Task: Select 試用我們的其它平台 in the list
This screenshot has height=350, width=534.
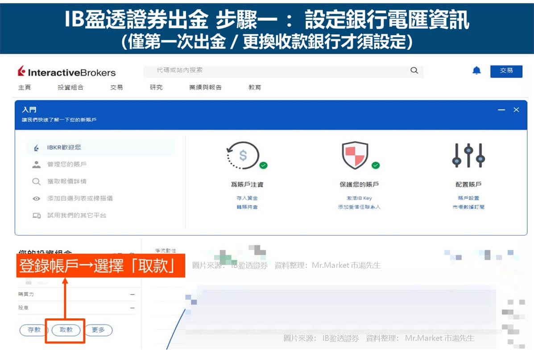Action: pos(77,215)
